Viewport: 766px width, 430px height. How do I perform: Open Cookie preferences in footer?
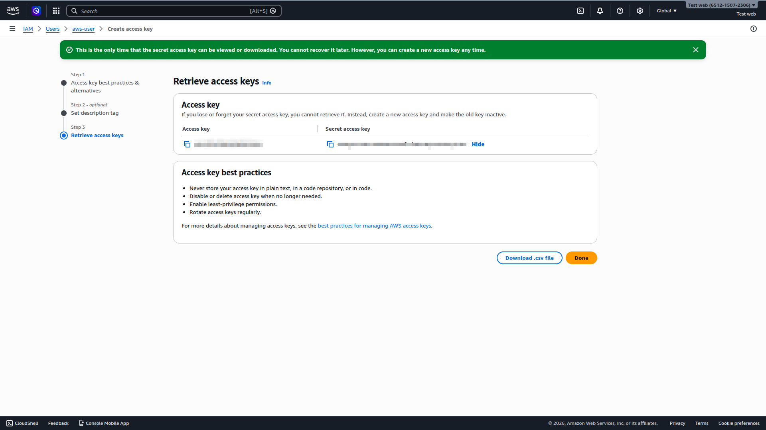coord(739,423)
